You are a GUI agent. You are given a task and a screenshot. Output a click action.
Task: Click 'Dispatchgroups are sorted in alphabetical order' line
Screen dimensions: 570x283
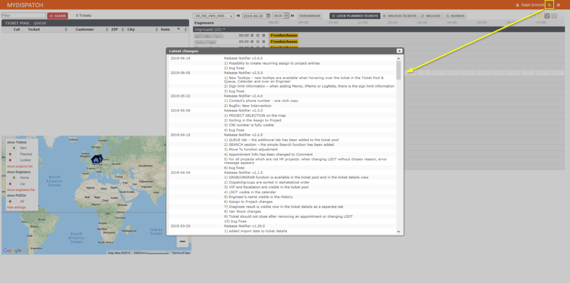click(x=267, y=182)
